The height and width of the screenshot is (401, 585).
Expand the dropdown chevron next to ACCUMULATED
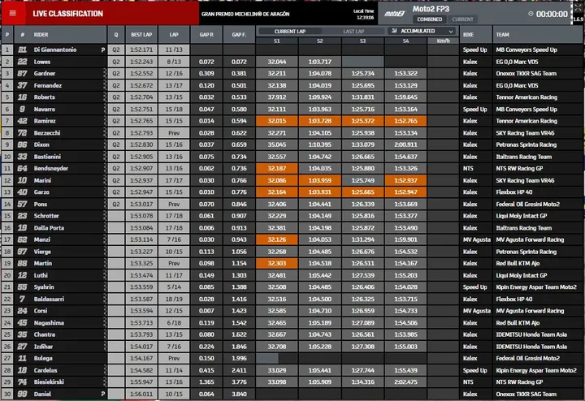coord(451,32)
